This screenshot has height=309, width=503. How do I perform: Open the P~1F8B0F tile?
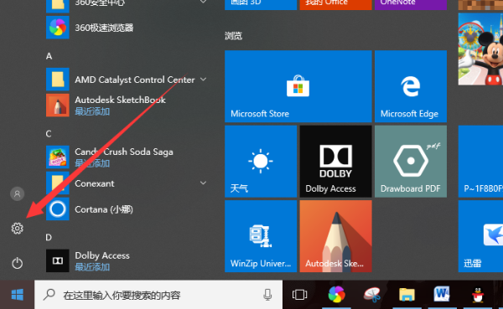pyautogui.click(x=480, y=162)
